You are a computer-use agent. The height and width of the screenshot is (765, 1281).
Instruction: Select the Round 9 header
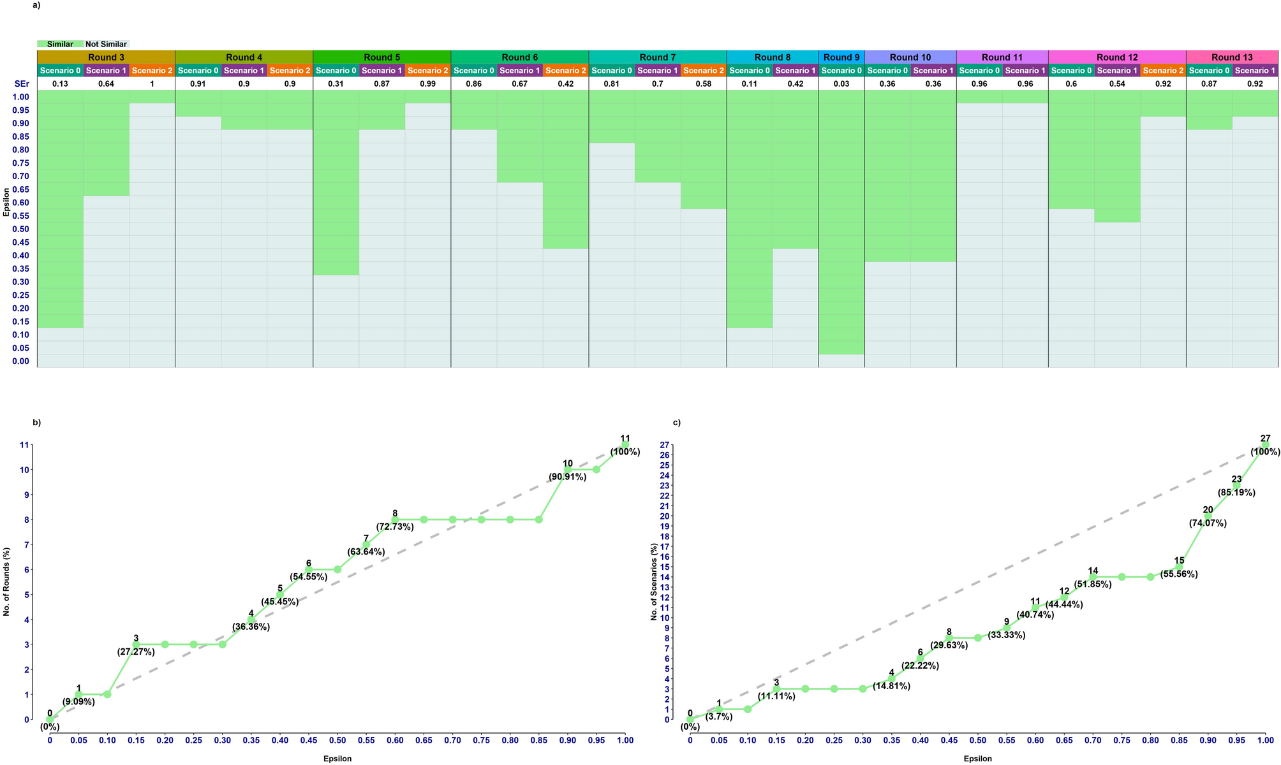click(841, 57)
